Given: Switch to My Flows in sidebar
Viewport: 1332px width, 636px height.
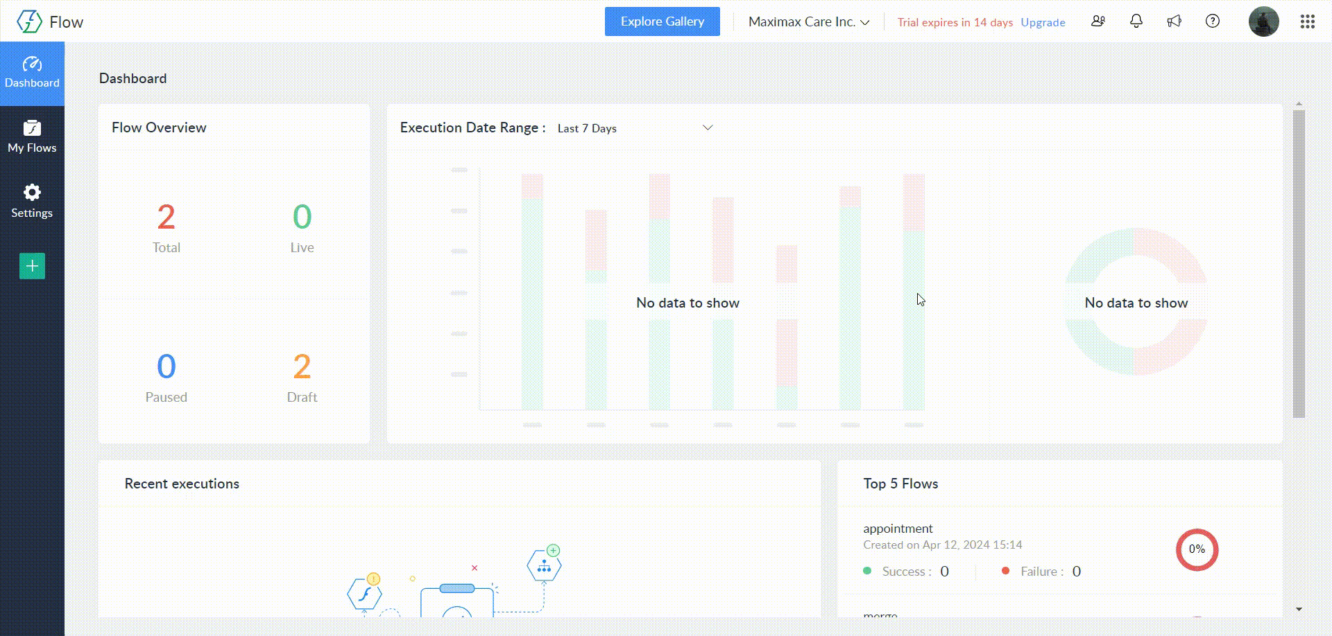Looking at the screenshot, I should [32, 136].
